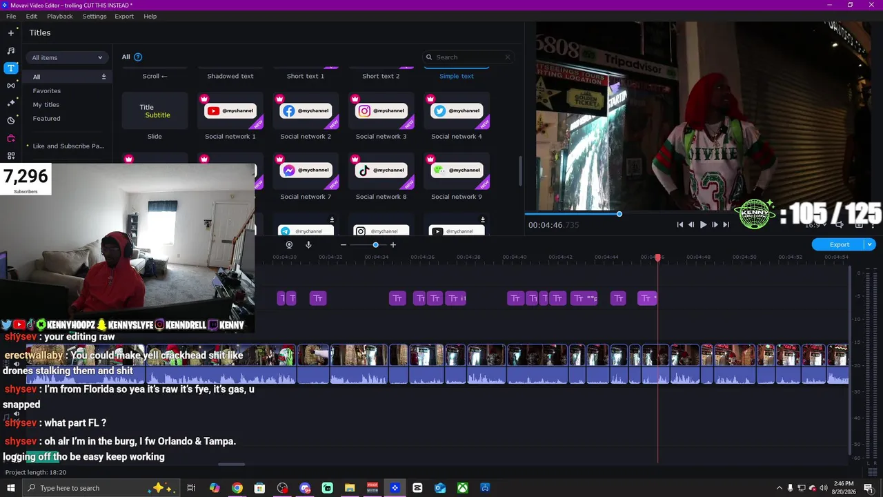Select the Social network 1 YouTube title
Viewport: 883px width, 497px height.
click(x=230, y=110)
